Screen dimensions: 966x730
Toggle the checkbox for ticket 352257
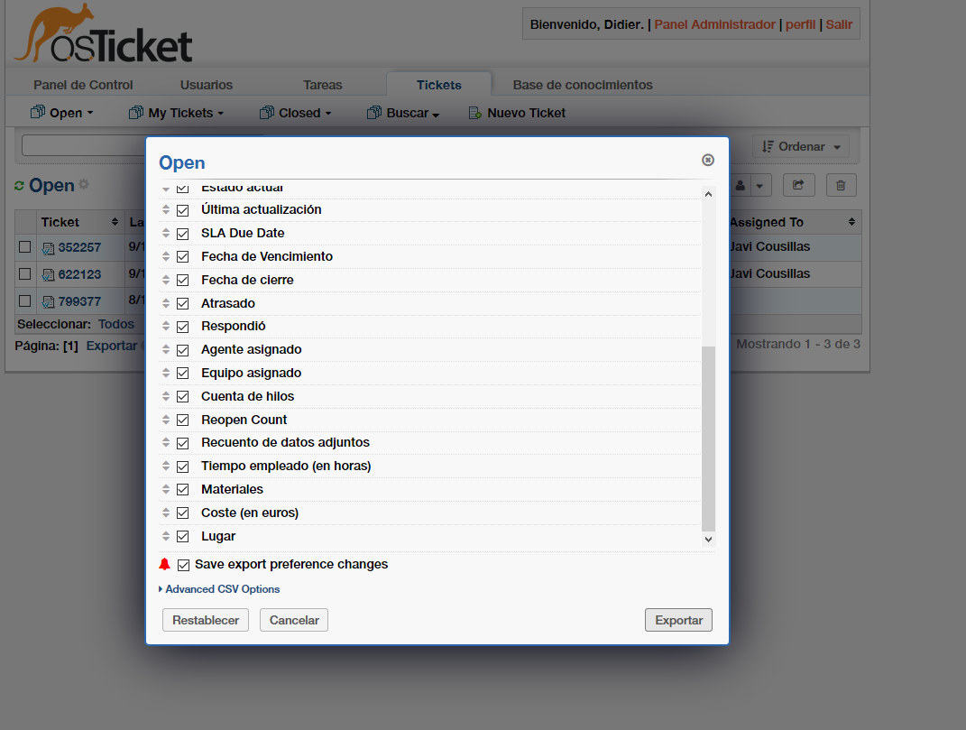point(24,247)
